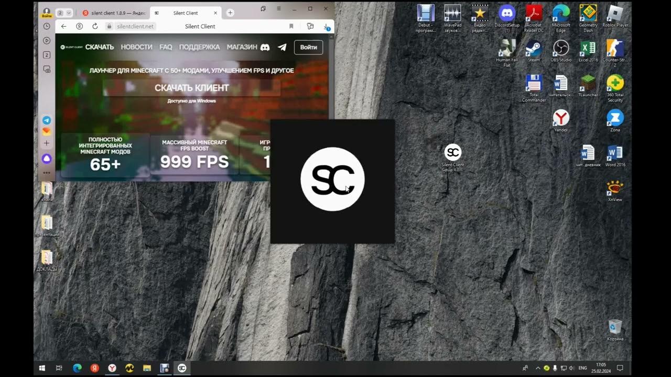Click the СКАЧАТЬ КЛИЕНТ download button

pyautogui.click(x=192, y=88)
